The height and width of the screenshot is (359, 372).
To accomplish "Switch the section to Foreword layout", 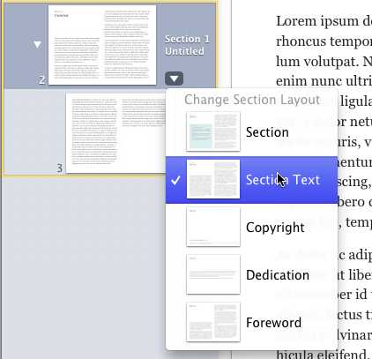I will (x=273, y=323).
